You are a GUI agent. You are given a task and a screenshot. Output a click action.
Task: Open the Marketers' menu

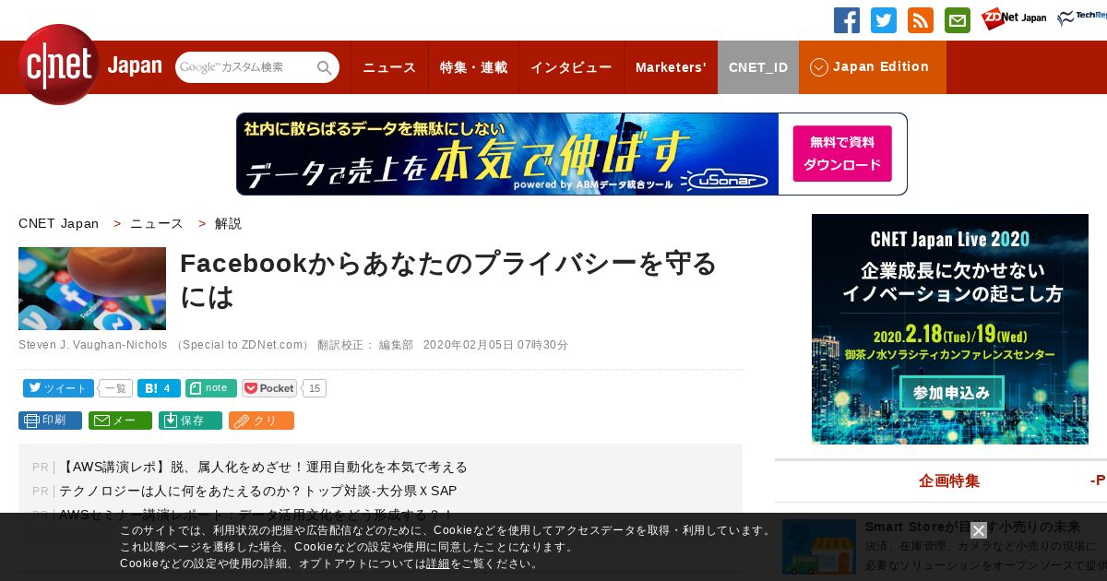pos(671,67)
